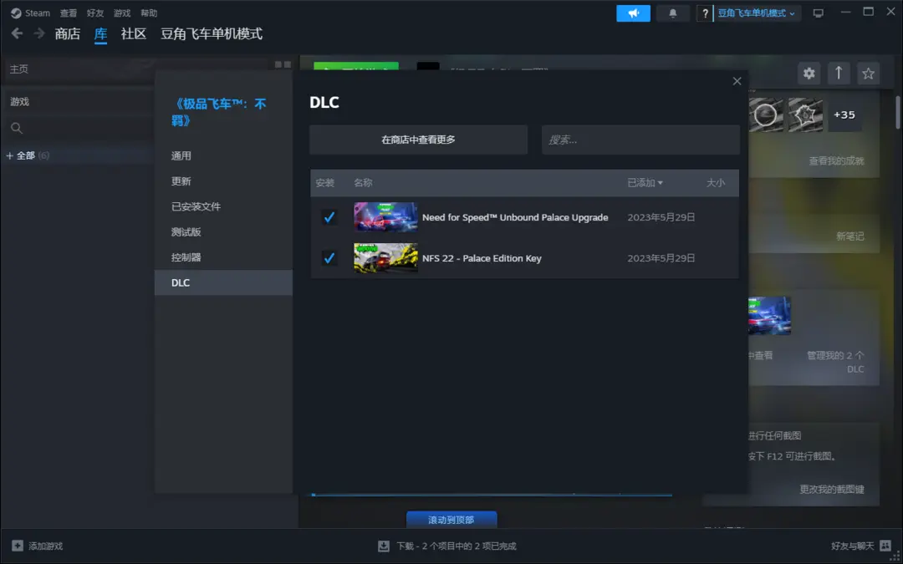Click the 《极品飞车™：不羁》 game title

coord(219,112)
